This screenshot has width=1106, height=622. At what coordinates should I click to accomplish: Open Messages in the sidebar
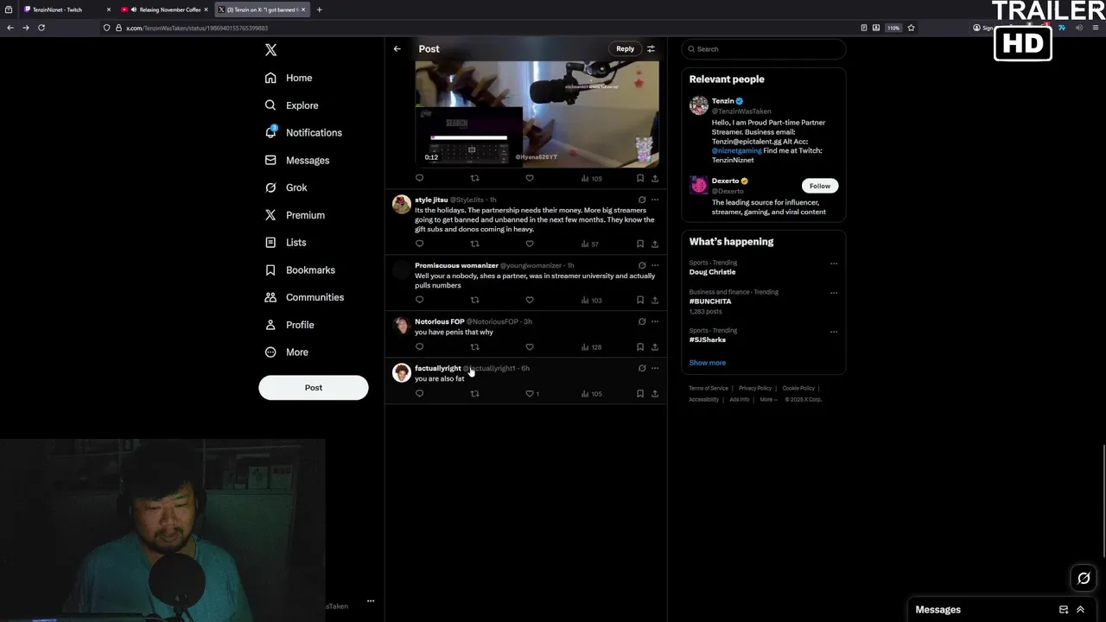click(x=296, y=160)
